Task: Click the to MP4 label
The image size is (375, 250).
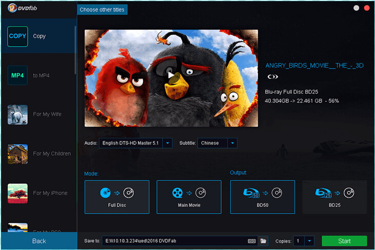Action: (41, 75)
